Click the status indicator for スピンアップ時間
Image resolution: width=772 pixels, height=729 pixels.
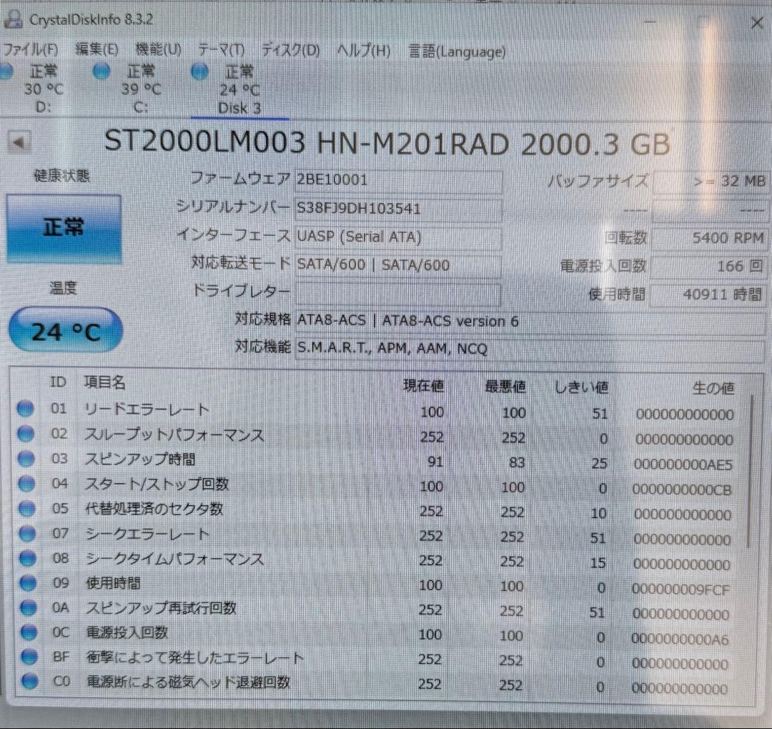26,459
